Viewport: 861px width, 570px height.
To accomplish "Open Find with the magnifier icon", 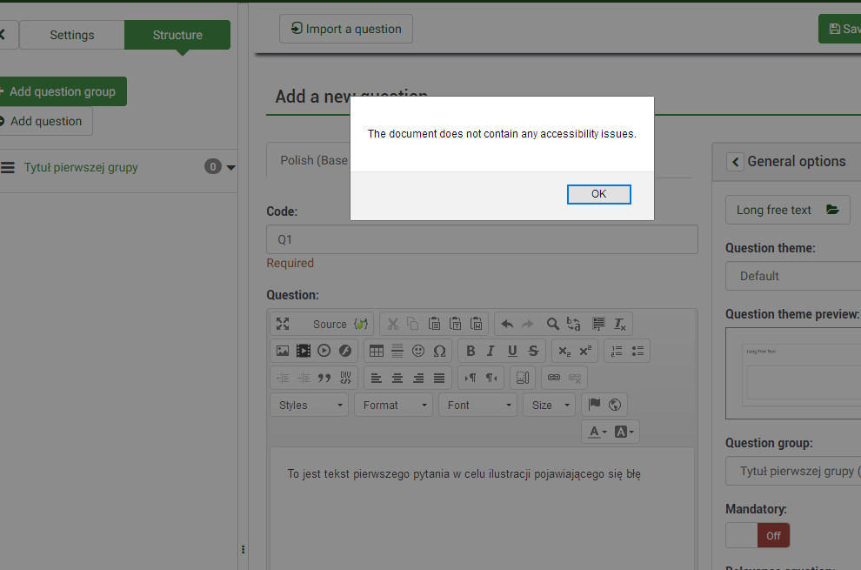I will tap(552, 324).
